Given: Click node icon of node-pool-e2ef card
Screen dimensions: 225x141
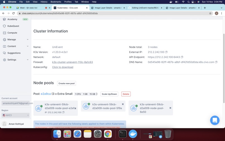Looking at the screenshot, I should click(x=39, y=108).
